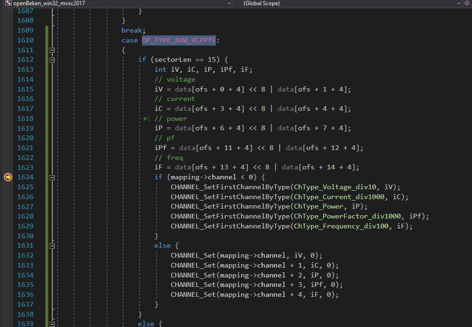Open the openBeken_win32_mvsc2017 project dropdown
The height and width of the screenshot is (327, 472).
click(229, 3)
